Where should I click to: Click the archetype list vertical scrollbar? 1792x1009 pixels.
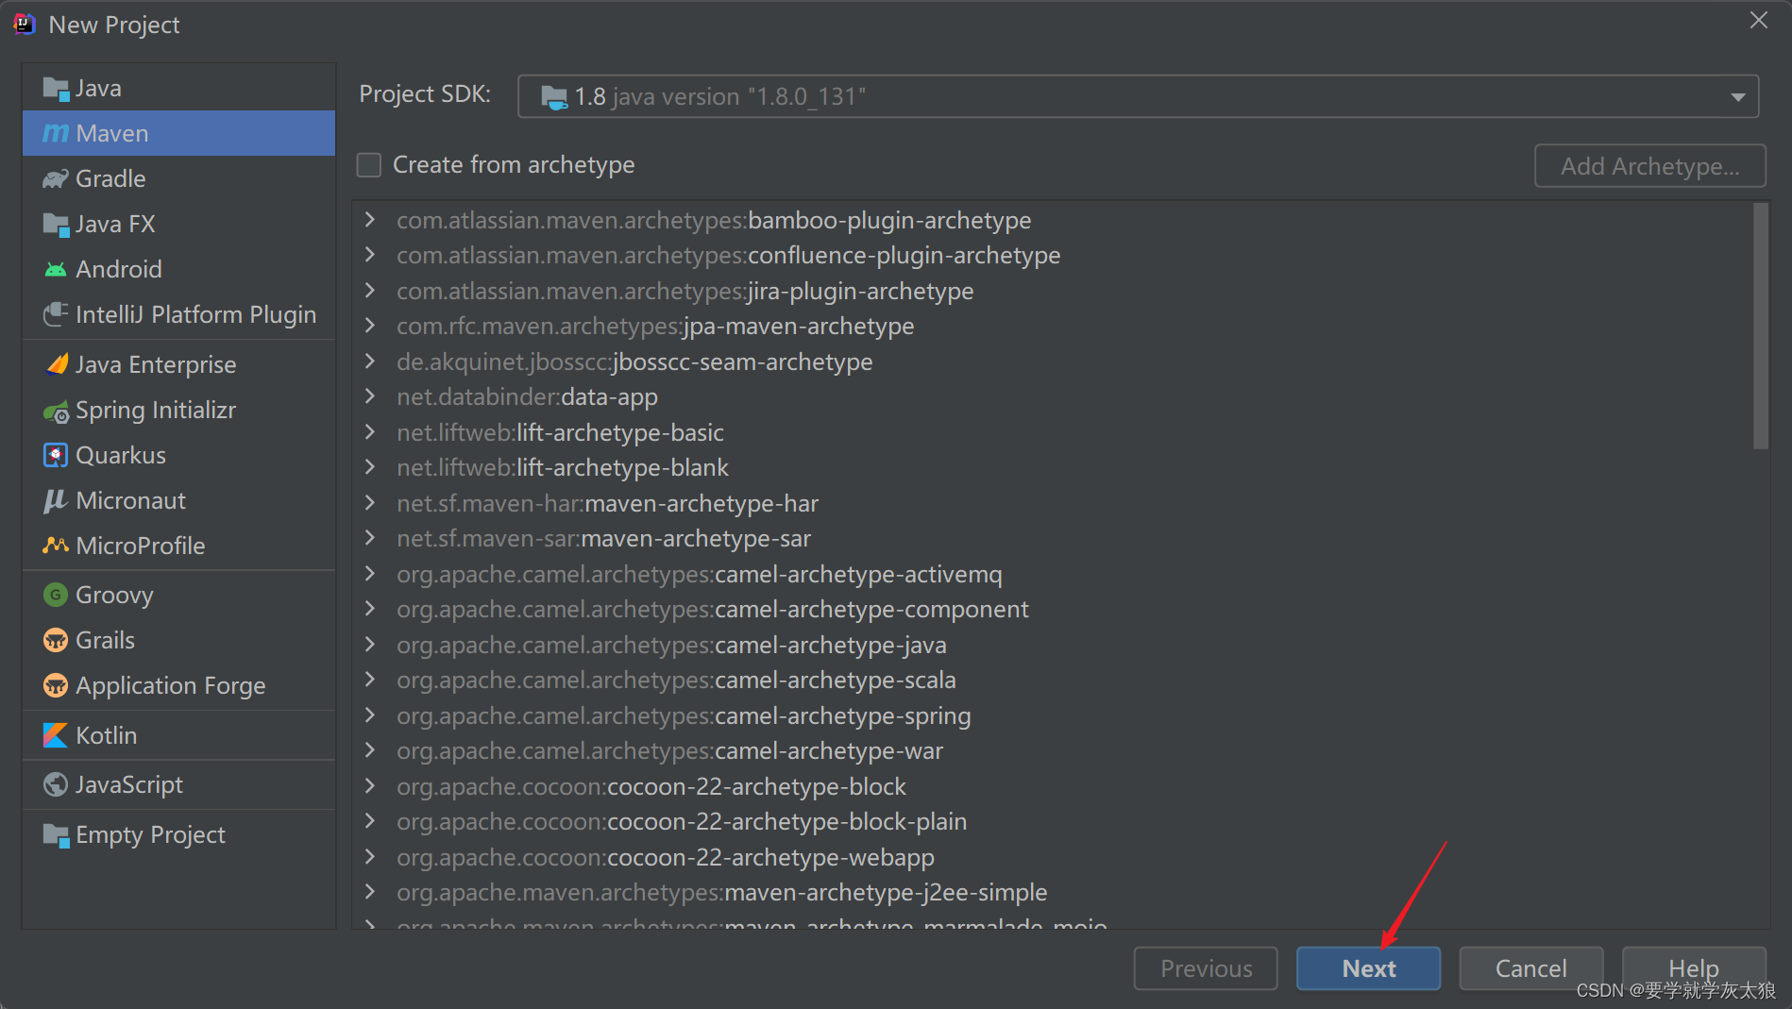click(1760, 327)
